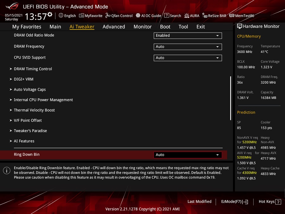Click the ROG logo icon
This screenshot has width=285, height=214.
tap(12, 6)
